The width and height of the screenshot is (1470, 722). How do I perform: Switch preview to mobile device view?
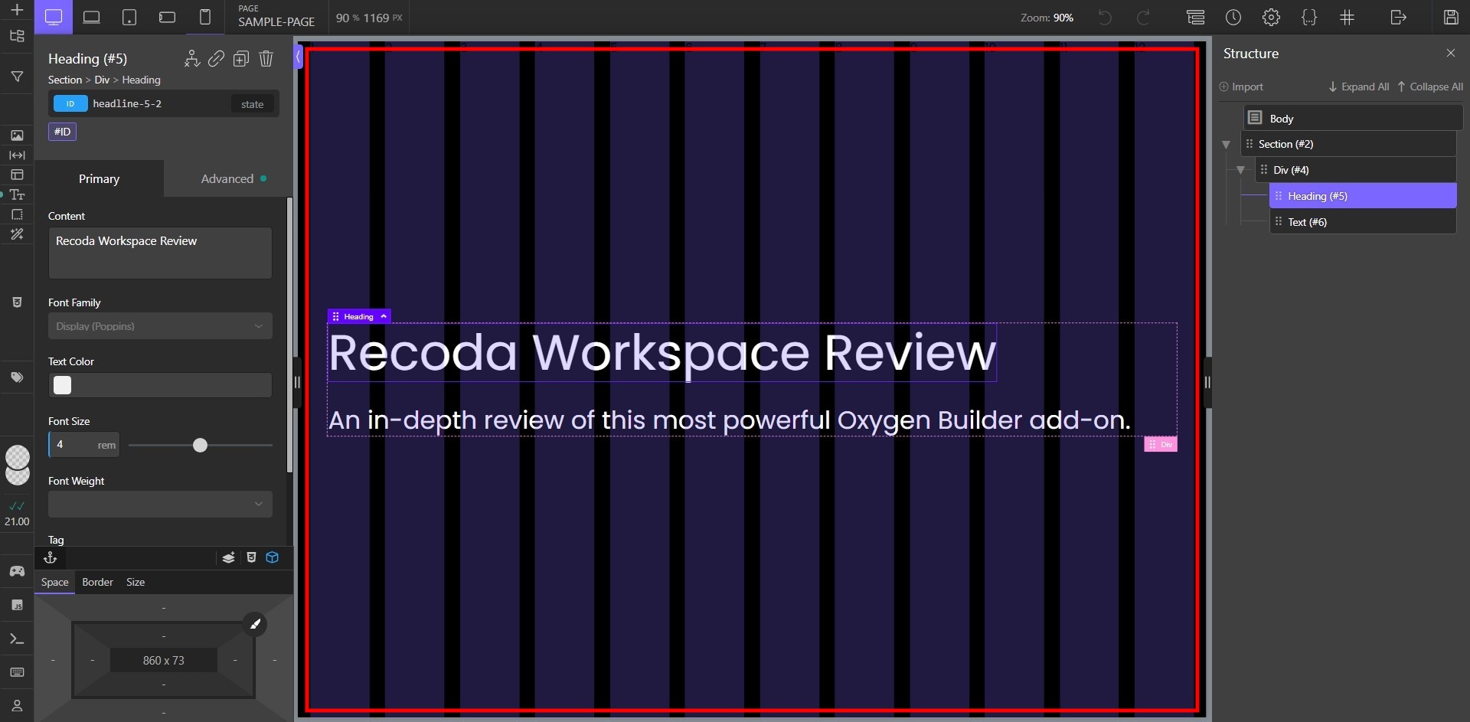[x=205, y=17]
